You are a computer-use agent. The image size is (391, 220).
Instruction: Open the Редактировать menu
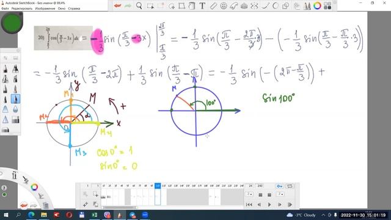[22, 9]
